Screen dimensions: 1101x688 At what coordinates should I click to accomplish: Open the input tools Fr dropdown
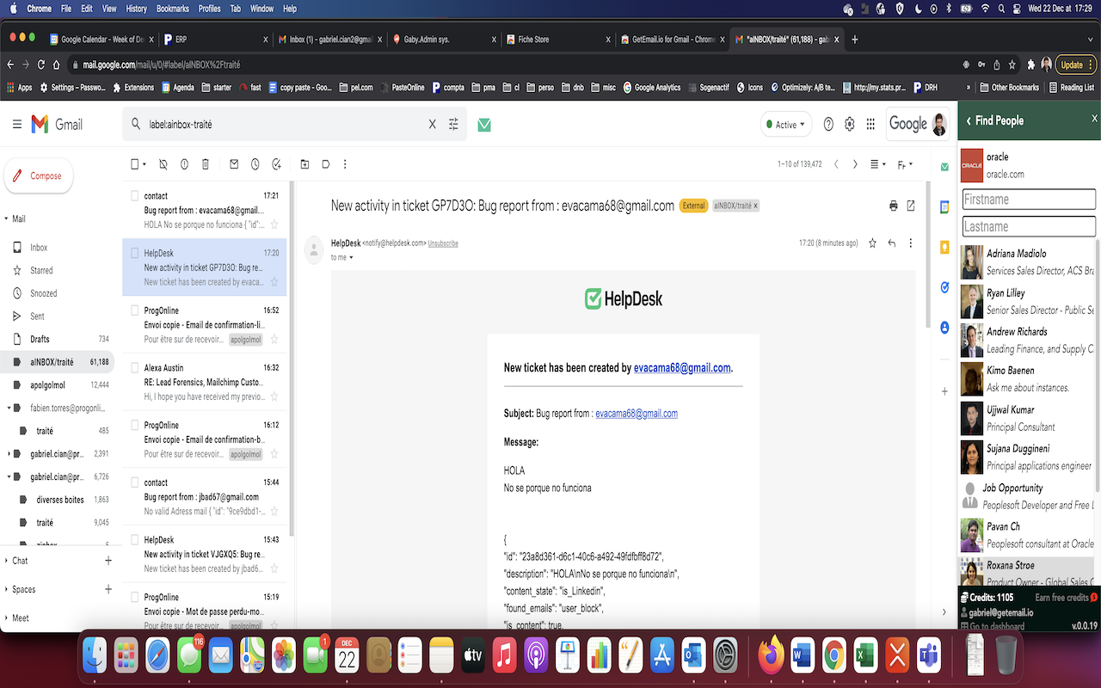coord(904,164)
